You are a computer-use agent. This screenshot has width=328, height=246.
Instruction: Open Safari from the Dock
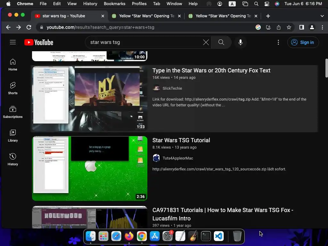[x=116, y=236]
